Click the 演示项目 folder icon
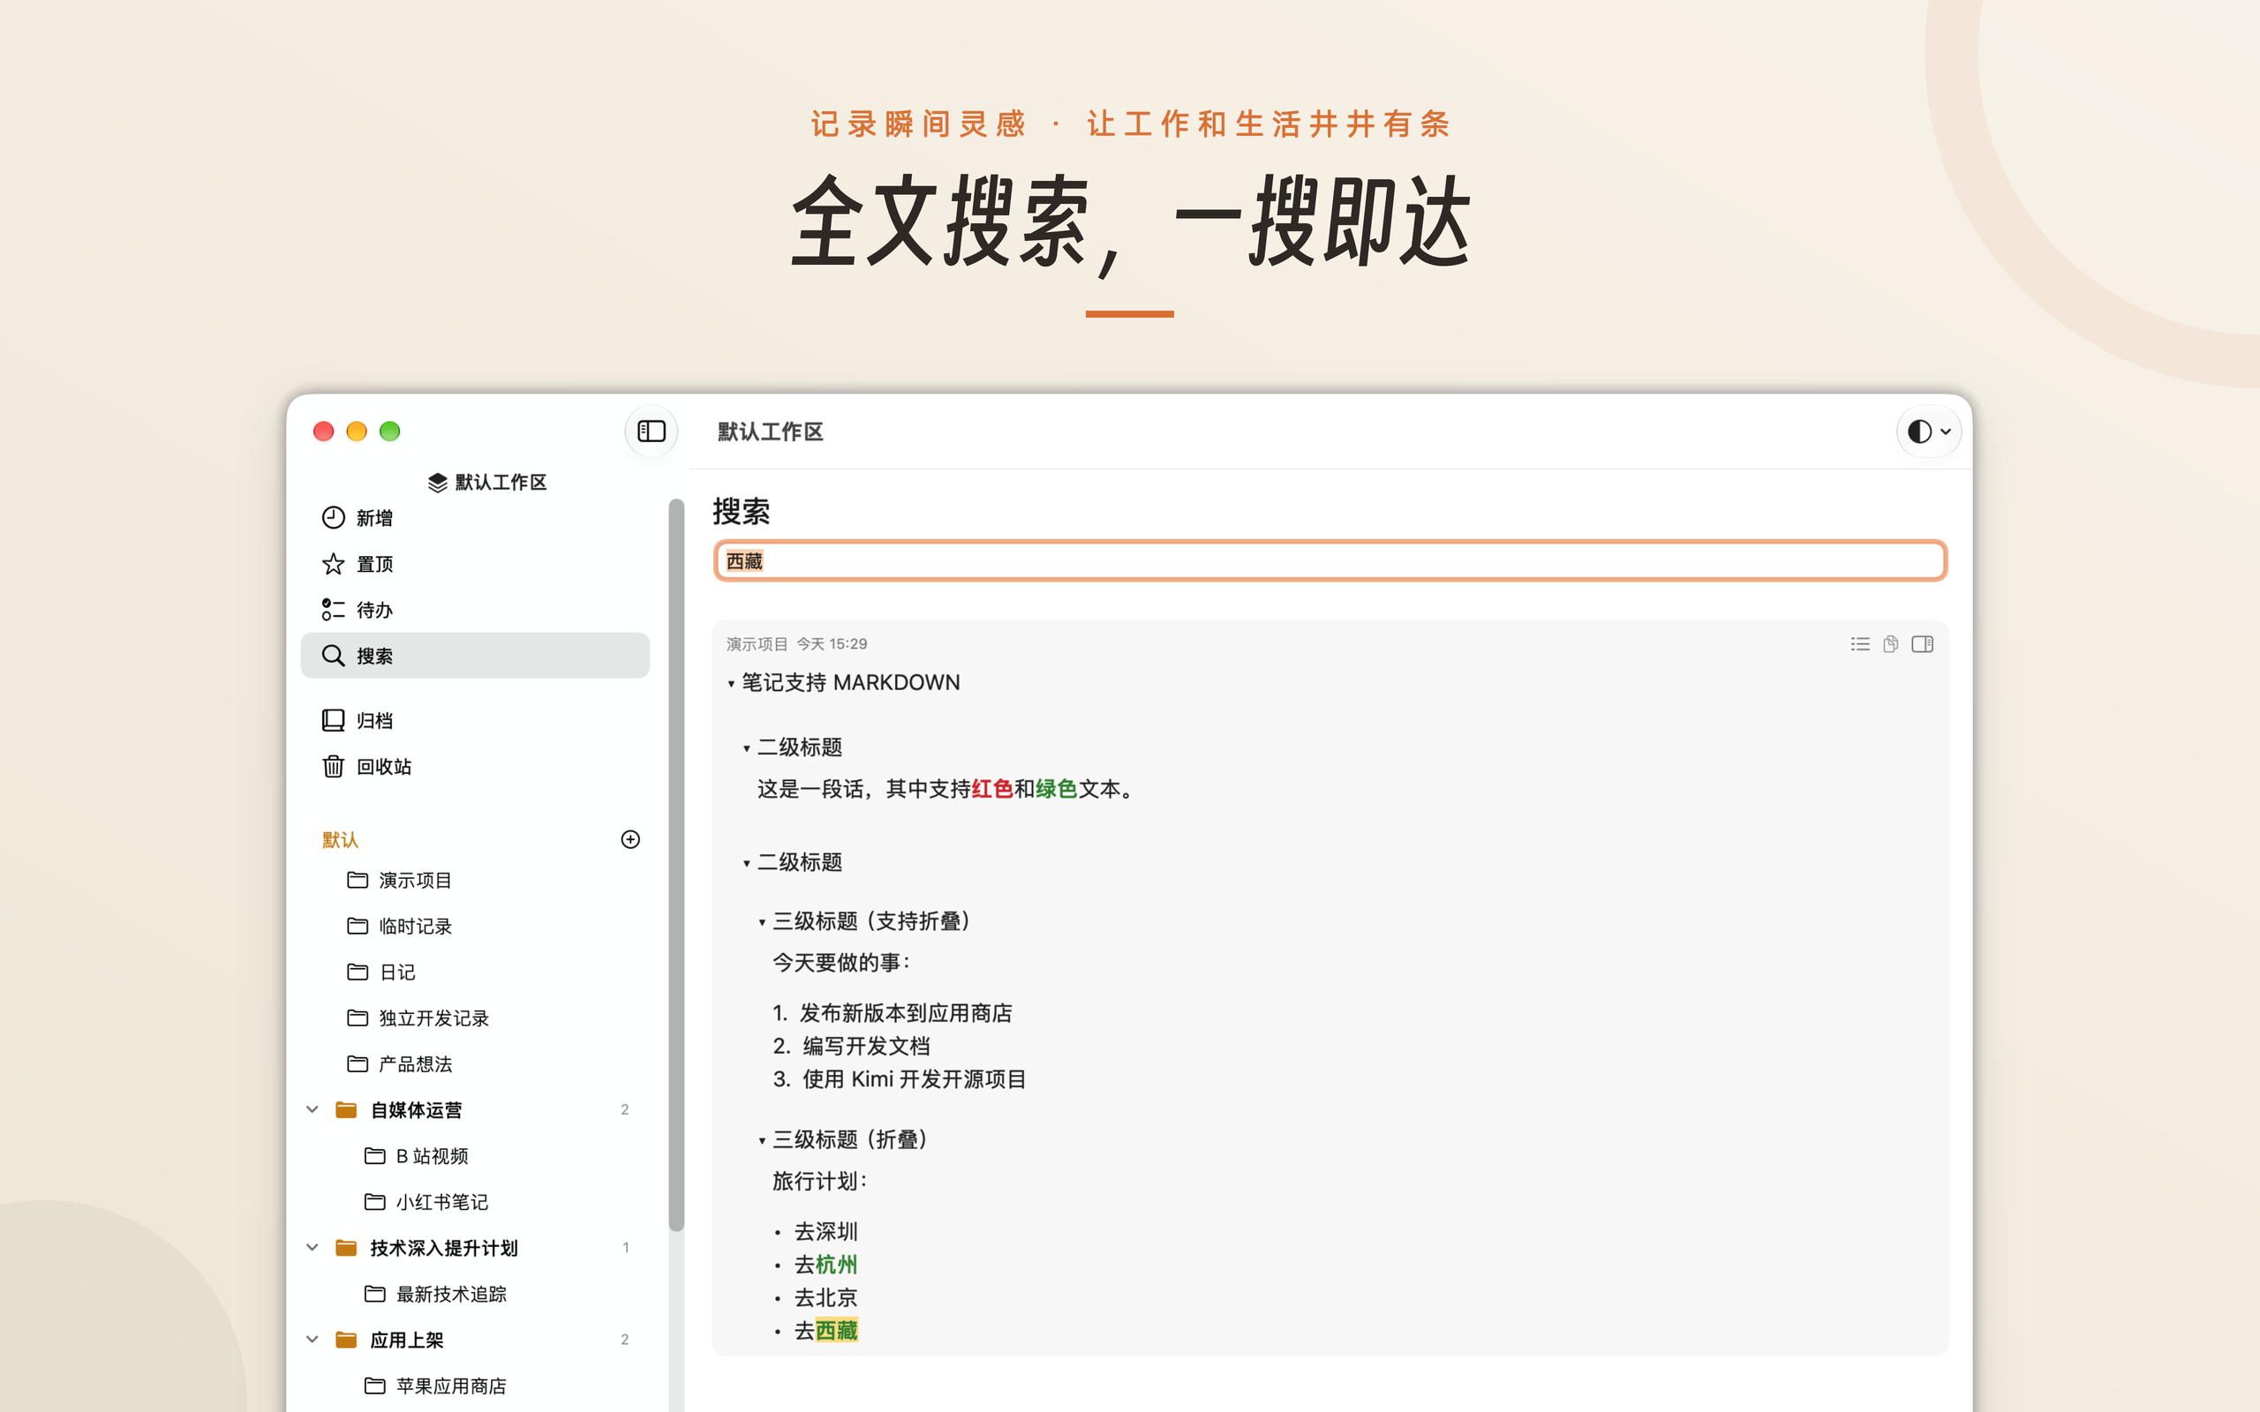 357,880
